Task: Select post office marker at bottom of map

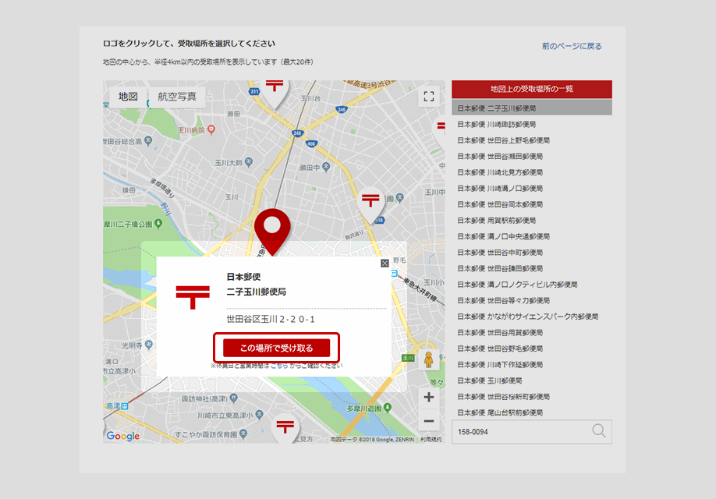Action: click(286, 427)
